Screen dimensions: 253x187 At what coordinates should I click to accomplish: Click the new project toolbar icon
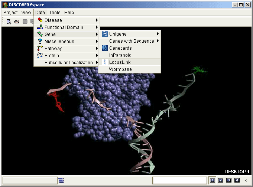(9, 22)
